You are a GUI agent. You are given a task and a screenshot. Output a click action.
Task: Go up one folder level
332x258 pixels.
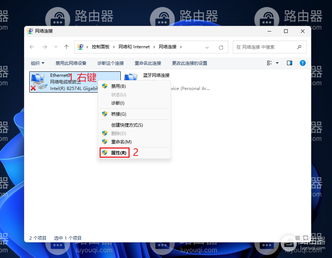click(67, 47)
